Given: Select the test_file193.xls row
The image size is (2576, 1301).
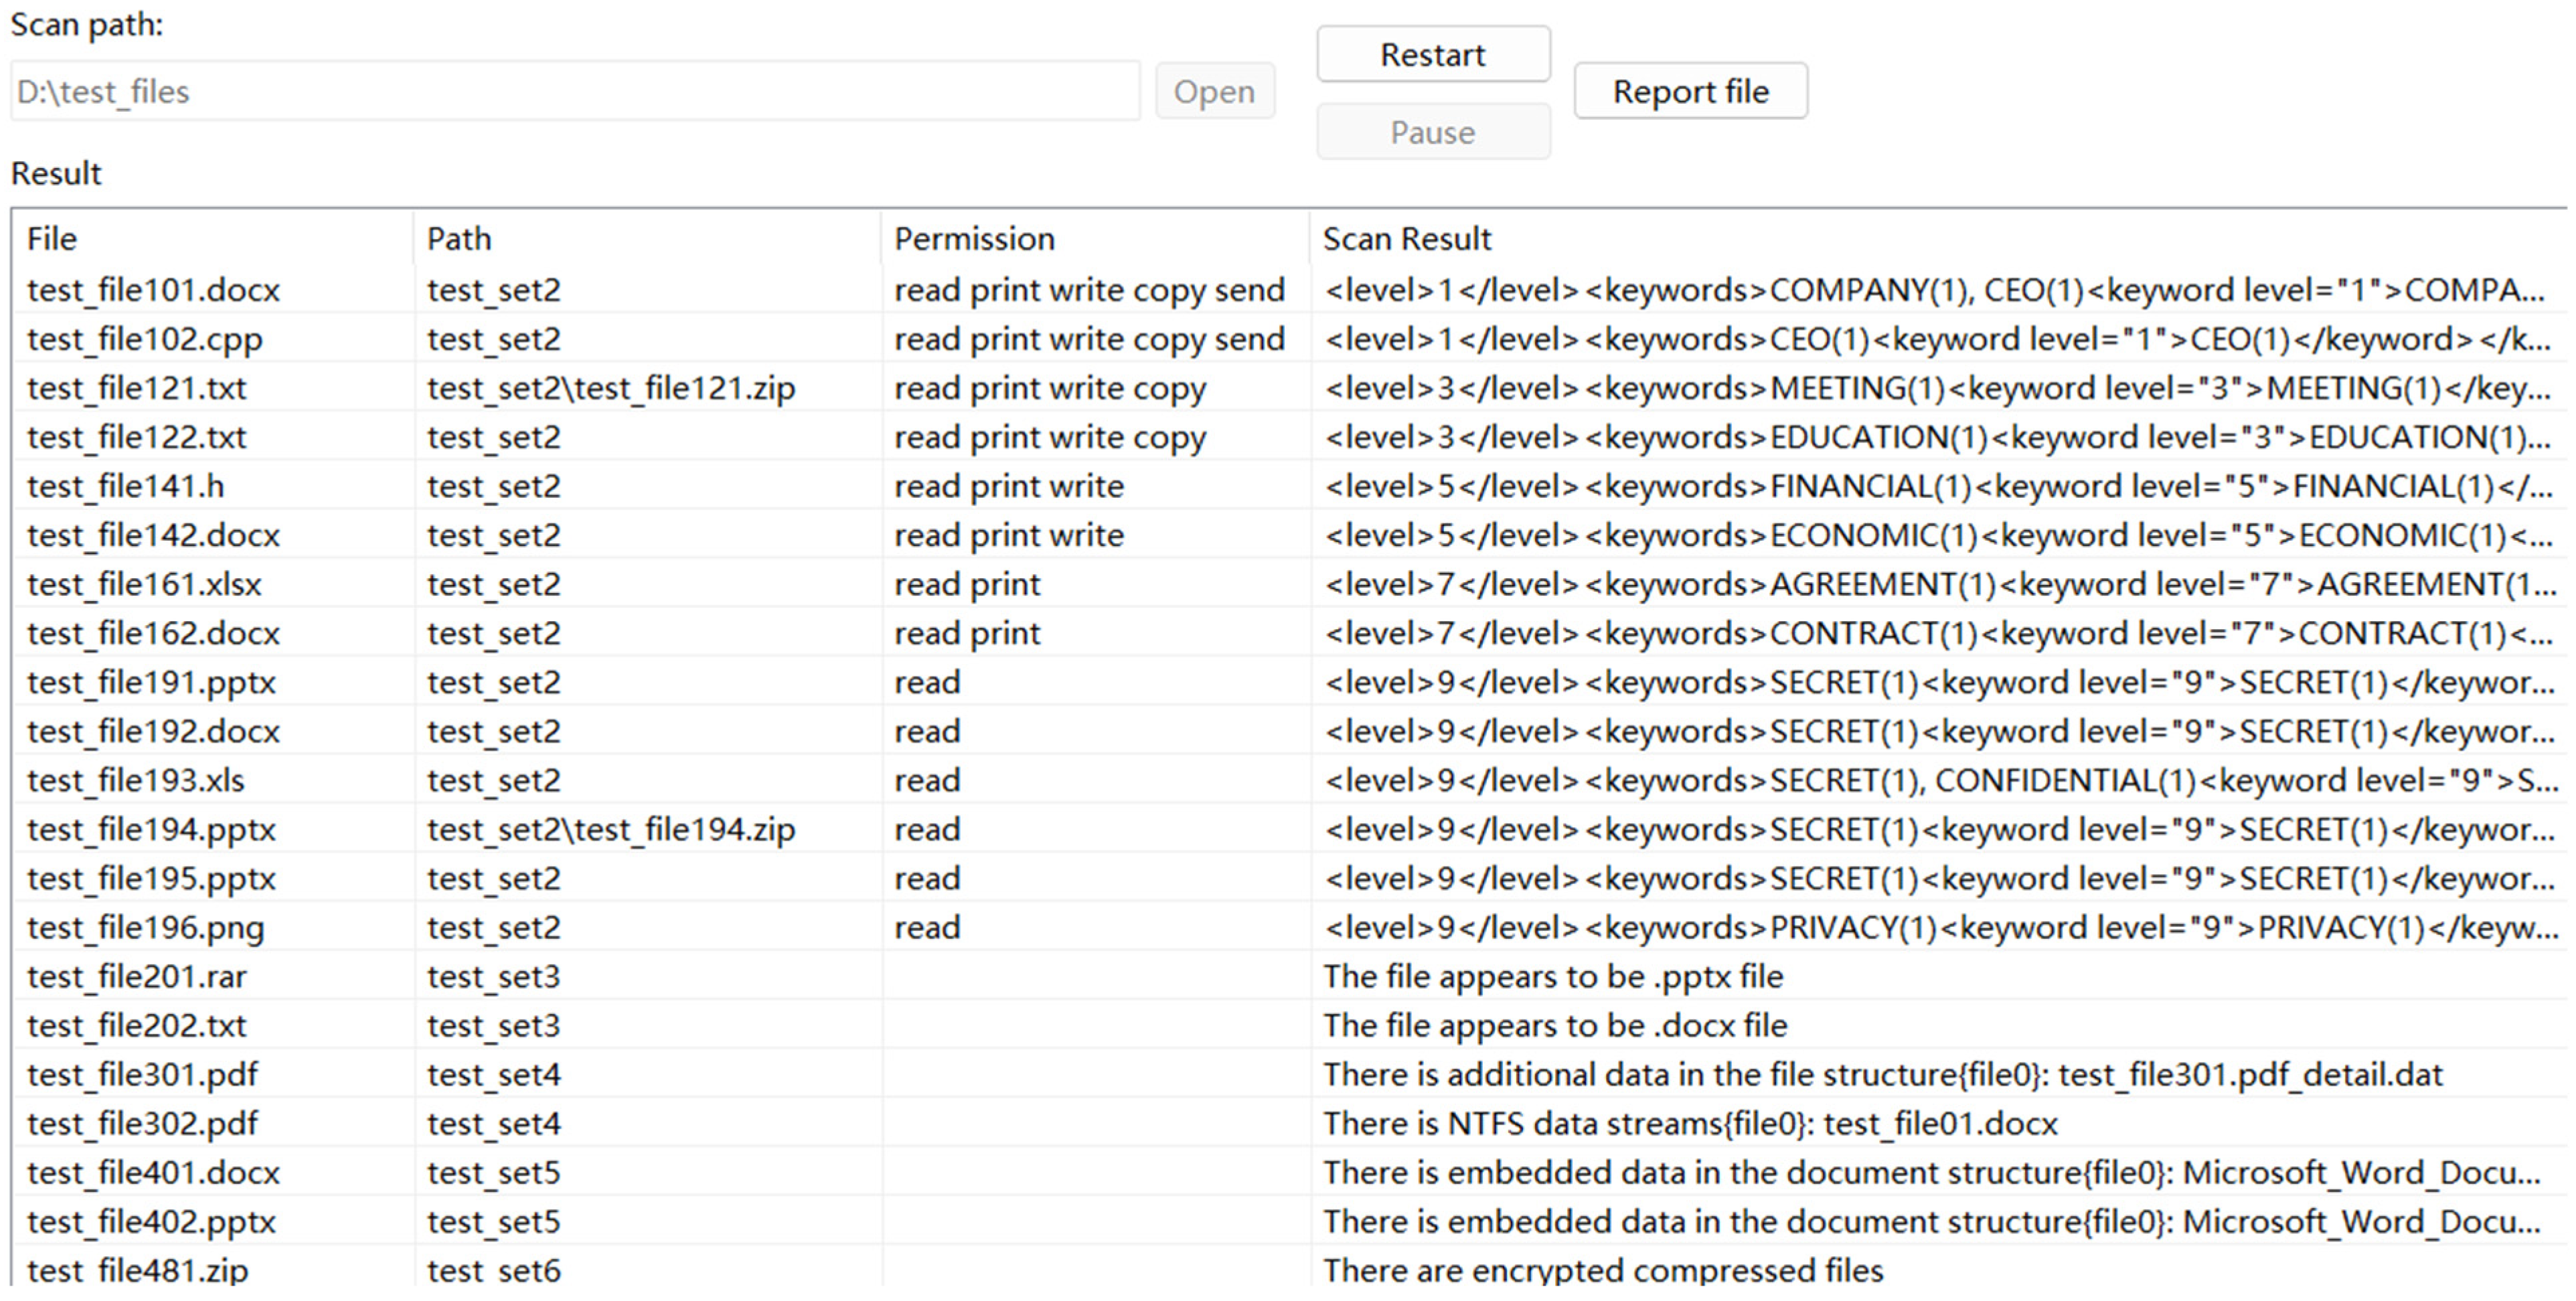Looking at the screenshot, I should [135, 780].
